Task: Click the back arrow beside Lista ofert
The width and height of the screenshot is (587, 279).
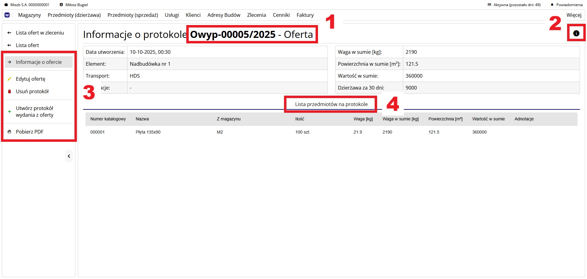Action: click(x=9, y=45)
